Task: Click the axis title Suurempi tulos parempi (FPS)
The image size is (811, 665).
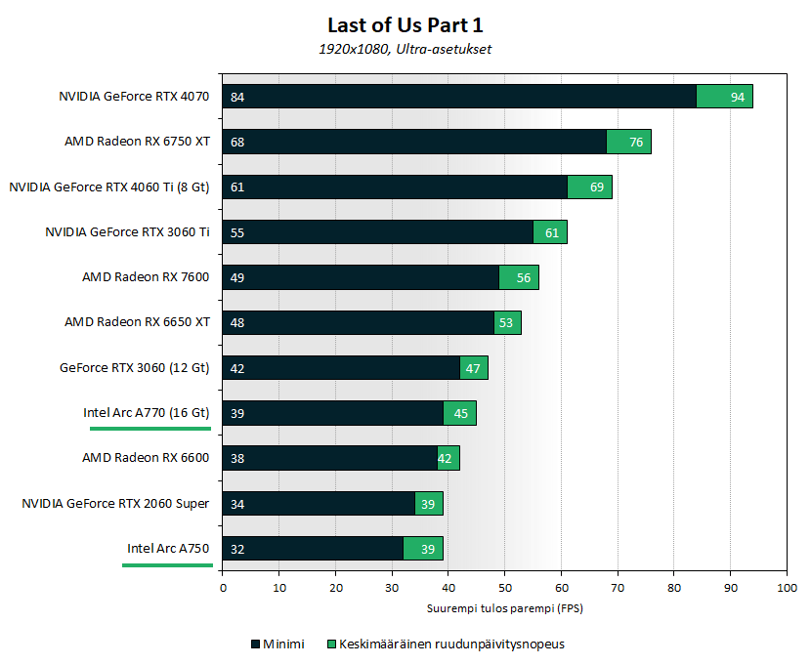Action: coord(505,608)
